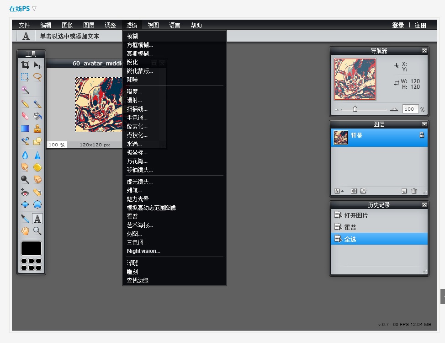This screenshot has width=445, height=343.
Task: Select the Clone Stamp tool
Action: tap(37, 129)
